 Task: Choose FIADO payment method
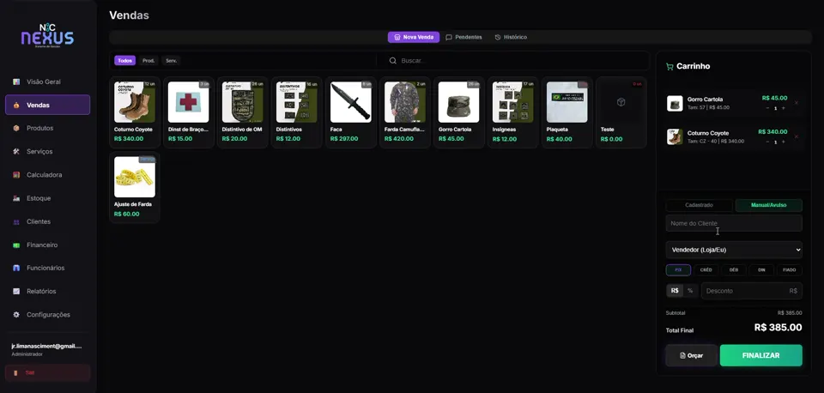(x=790, y=270)
